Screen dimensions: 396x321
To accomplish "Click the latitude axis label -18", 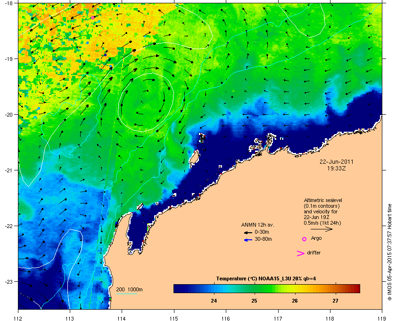I will 8,3.
